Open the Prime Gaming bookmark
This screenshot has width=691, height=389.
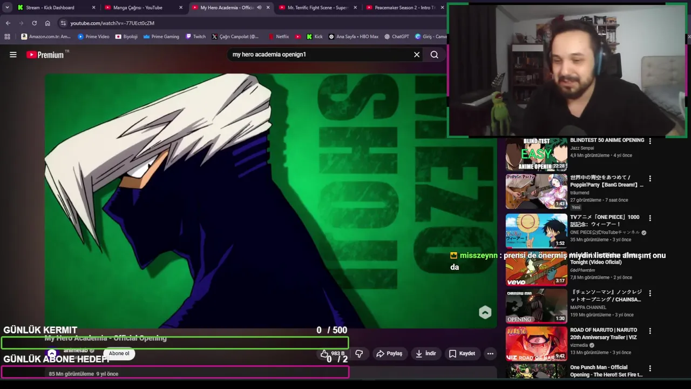(x=161, y=37)
